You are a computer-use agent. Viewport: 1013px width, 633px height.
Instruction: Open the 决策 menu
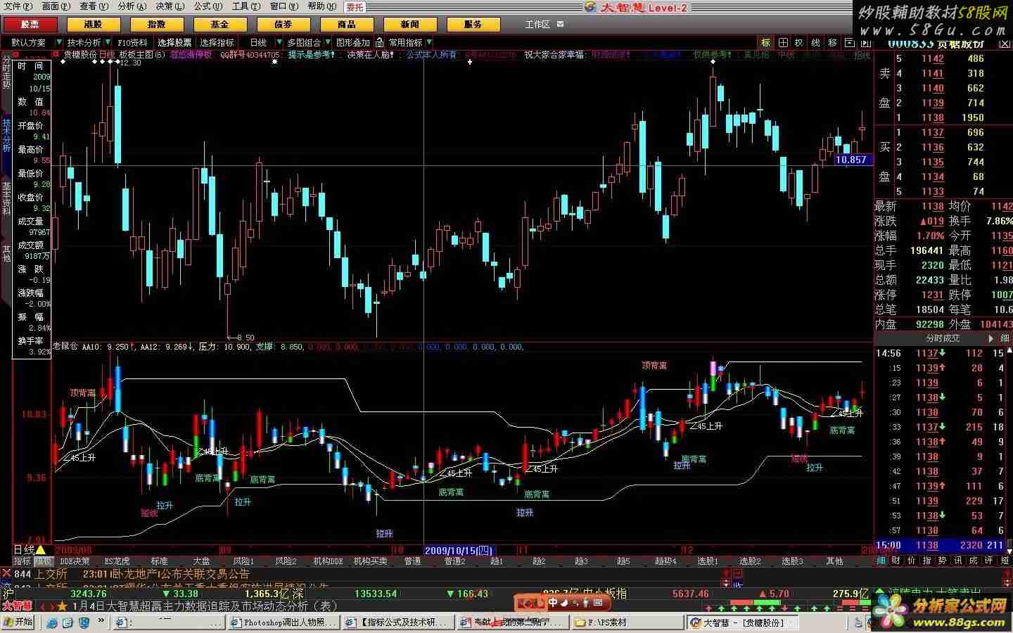[x=169, y=6]
